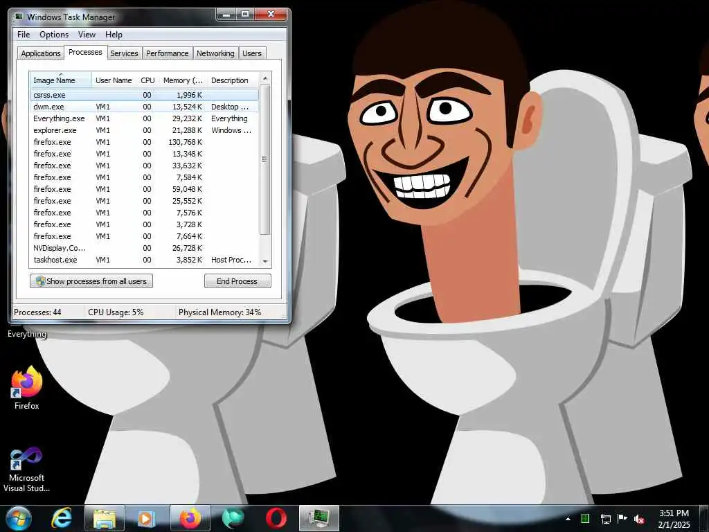Sort by the User Name column

pyautogui.click(x=114, y=80)
